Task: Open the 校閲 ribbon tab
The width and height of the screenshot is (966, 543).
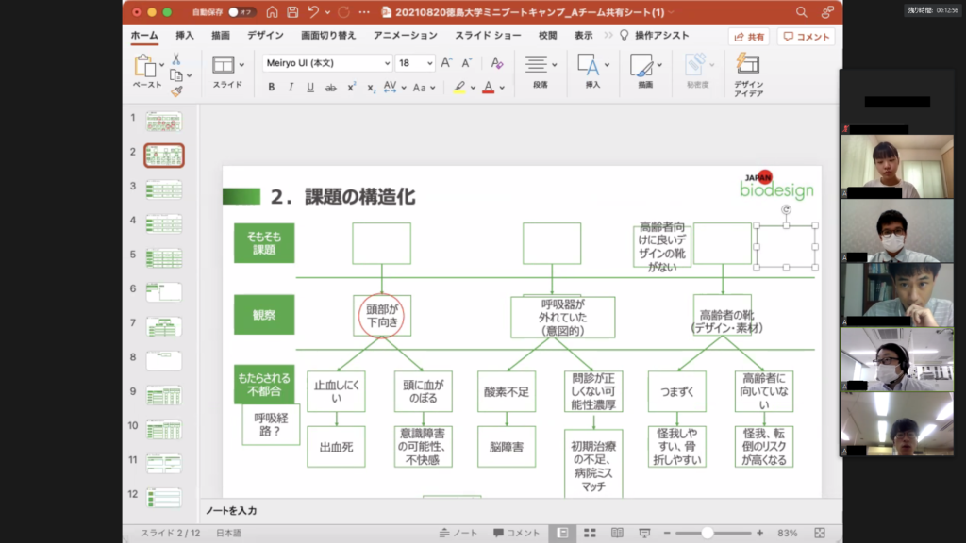Action: 548,36
